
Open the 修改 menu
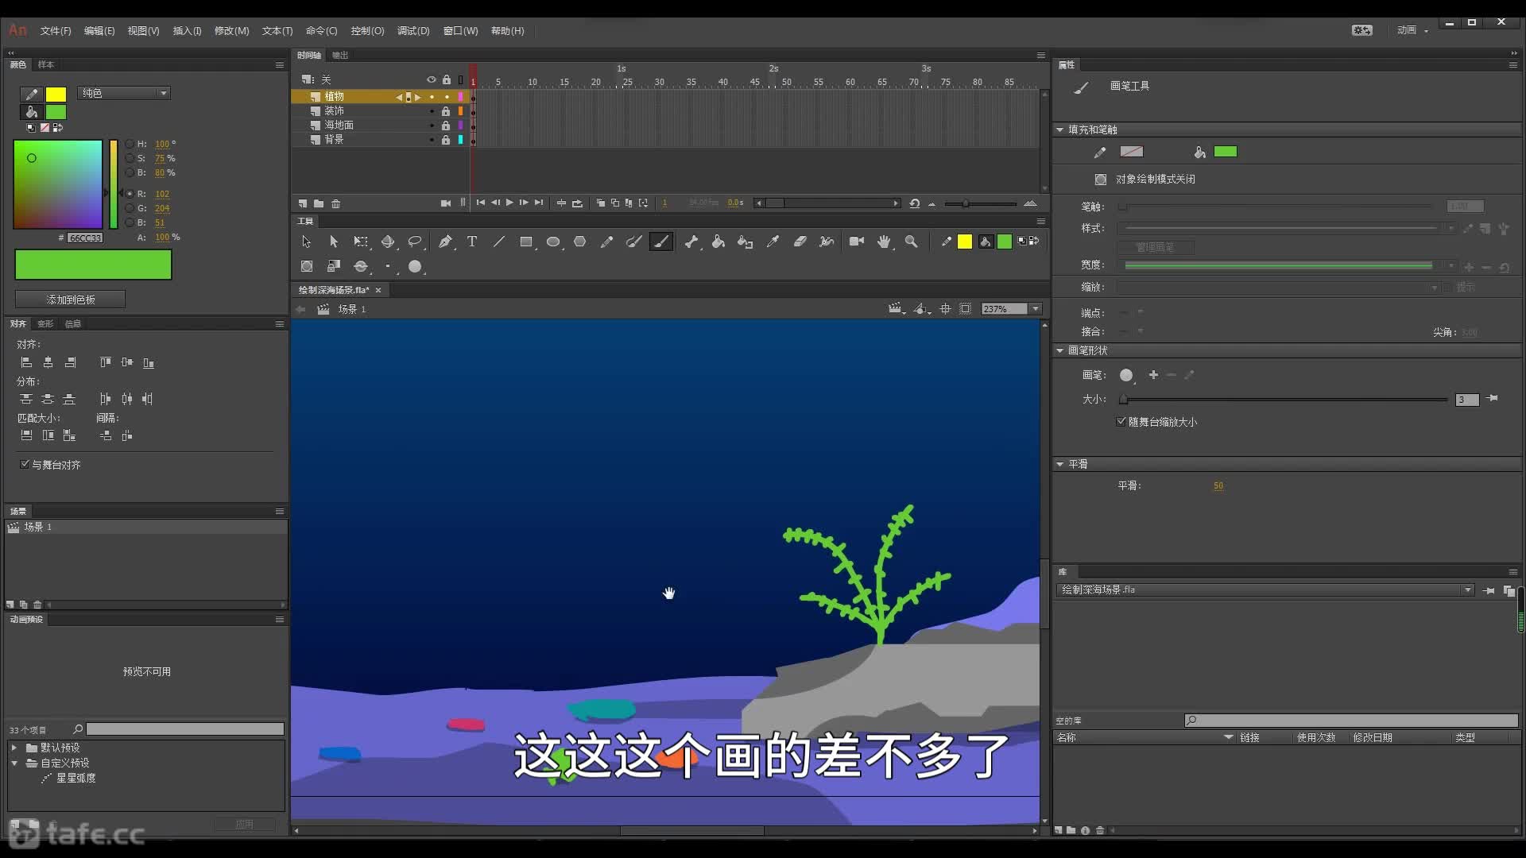(x=231, y=31)
